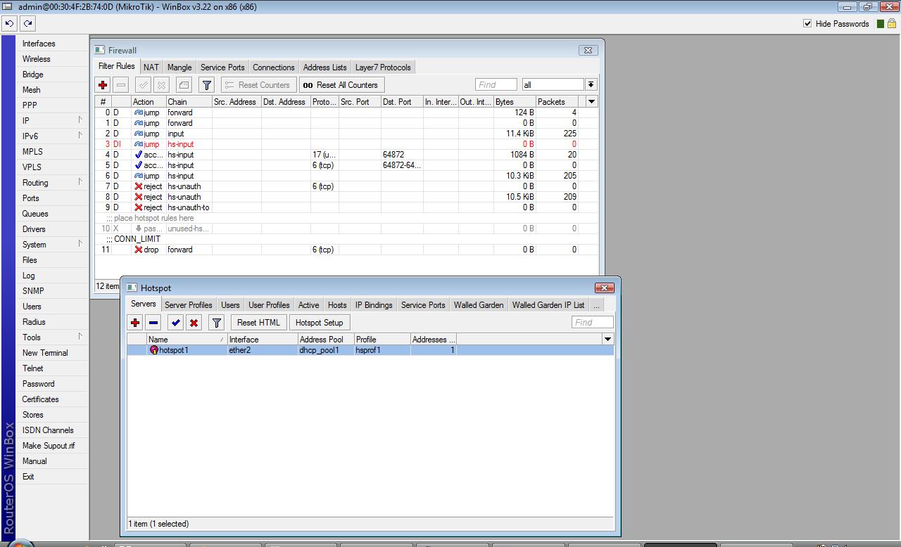Expand the Routing submenu
901x547 pixels.
pos(80,182)
